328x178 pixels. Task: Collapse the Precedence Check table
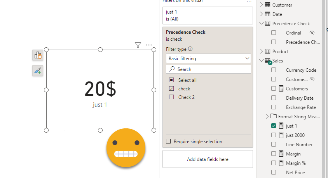(x=262, y=24)
